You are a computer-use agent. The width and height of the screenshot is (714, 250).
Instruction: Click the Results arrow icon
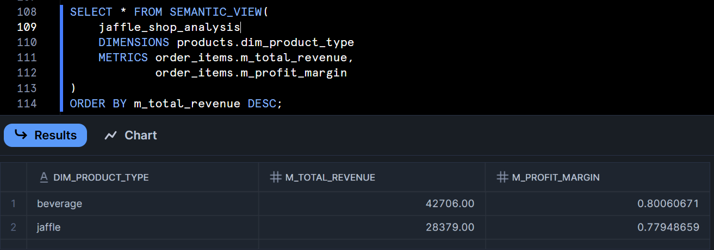pyautogui.click(x=21, y=135)
